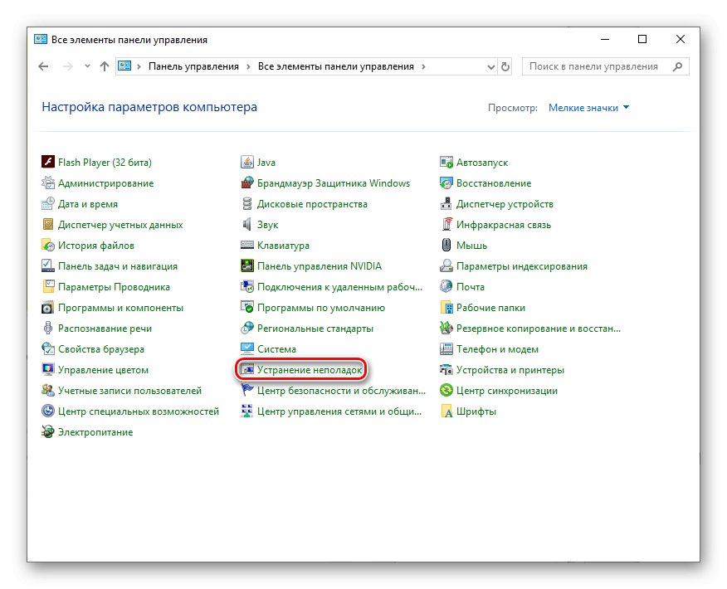The width and height of the screenshot is (727, 589).
Task: Open the Flash Player icon
Action: coord(48,163)
